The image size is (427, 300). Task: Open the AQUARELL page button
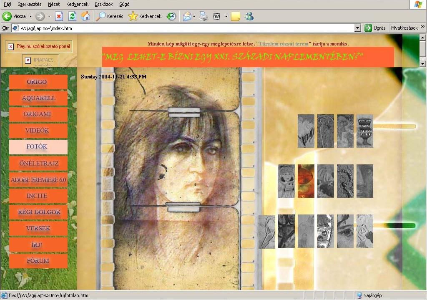coord(38,98)
